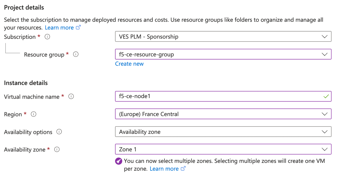Click the info icon next to Subscription
Viewport: 338px width, 180px height.
click(x=47, y=37)
